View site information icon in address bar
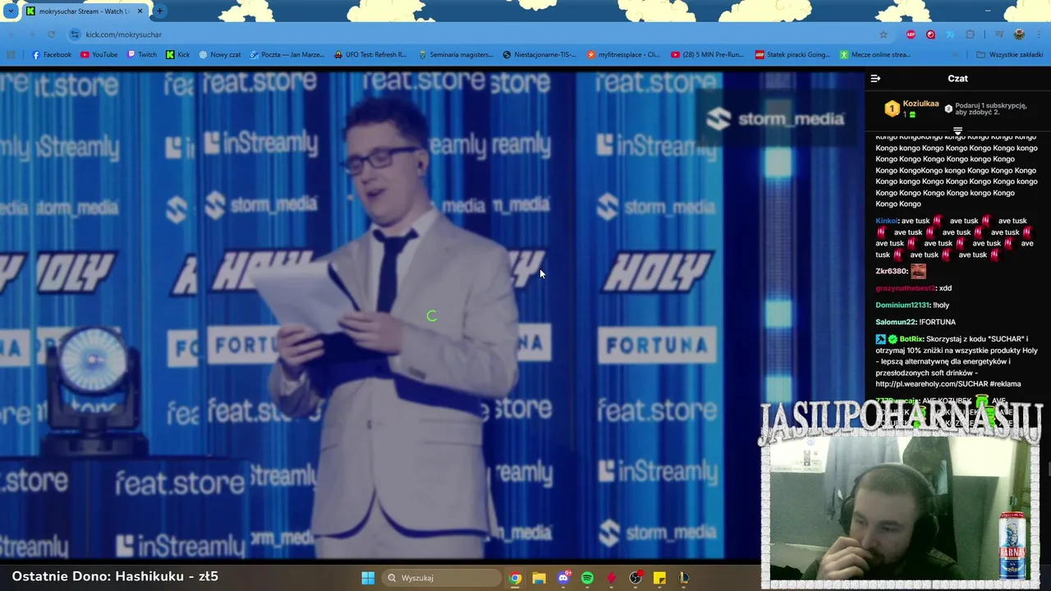 point(75,34)
